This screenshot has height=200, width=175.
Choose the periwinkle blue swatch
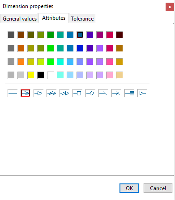pyautogui.click(x=80, y=62)
